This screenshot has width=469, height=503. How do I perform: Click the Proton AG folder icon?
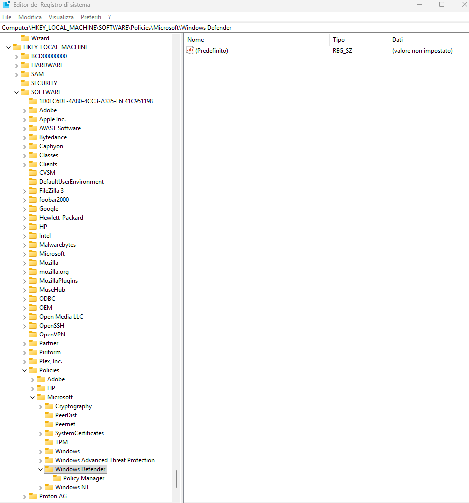coord(33,496)
